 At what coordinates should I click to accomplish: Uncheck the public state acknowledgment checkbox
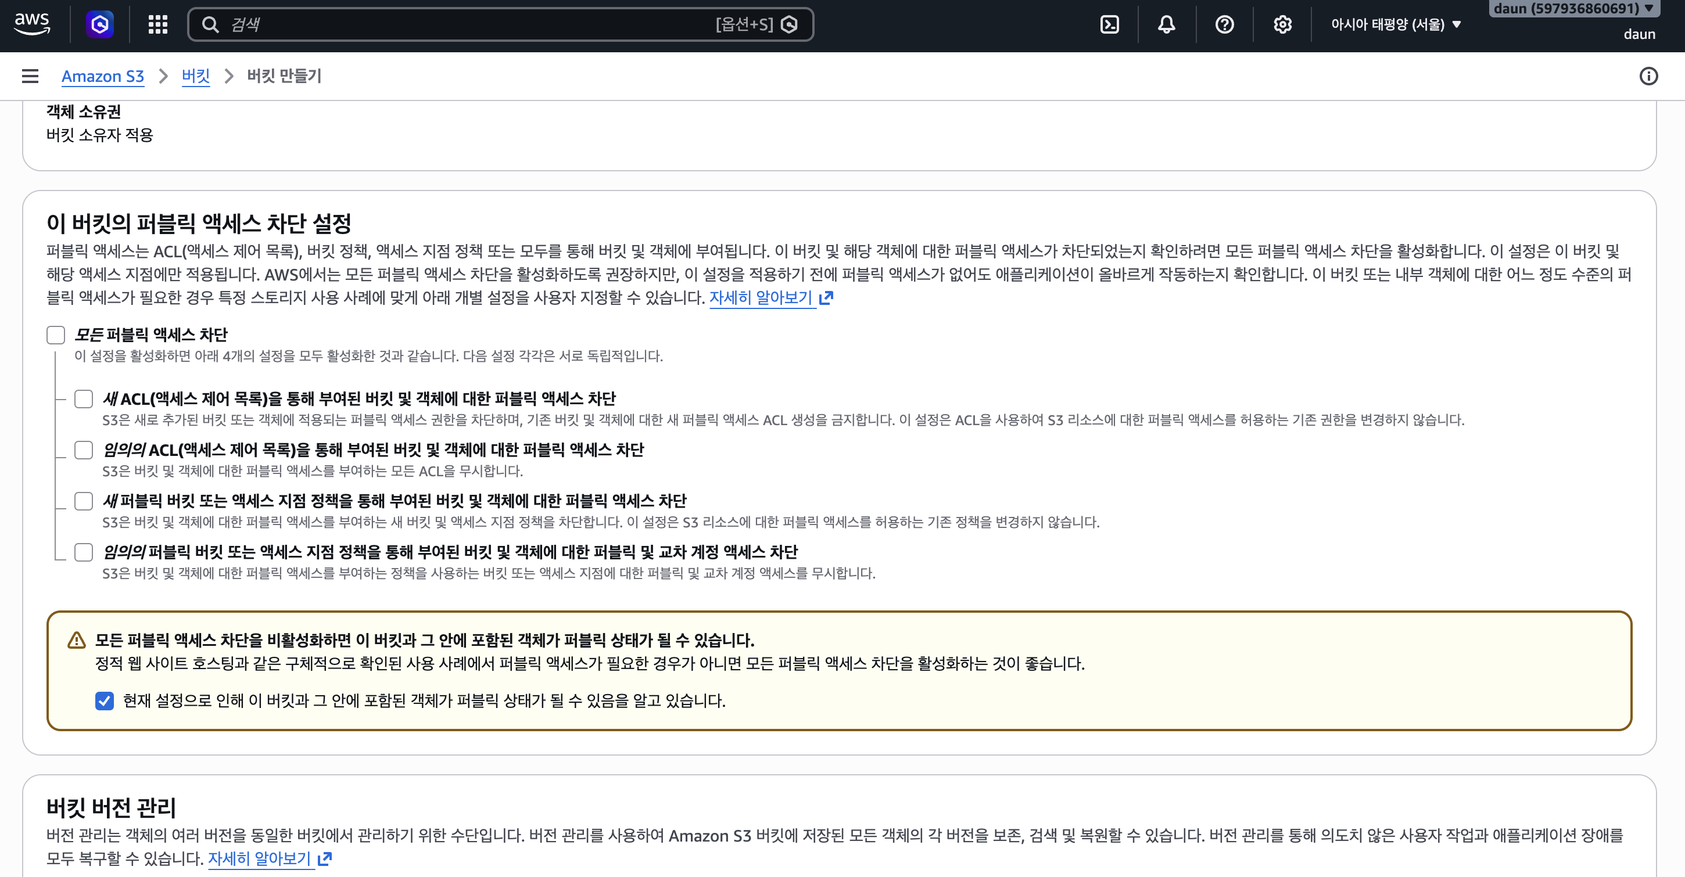[x=105, y=700]
